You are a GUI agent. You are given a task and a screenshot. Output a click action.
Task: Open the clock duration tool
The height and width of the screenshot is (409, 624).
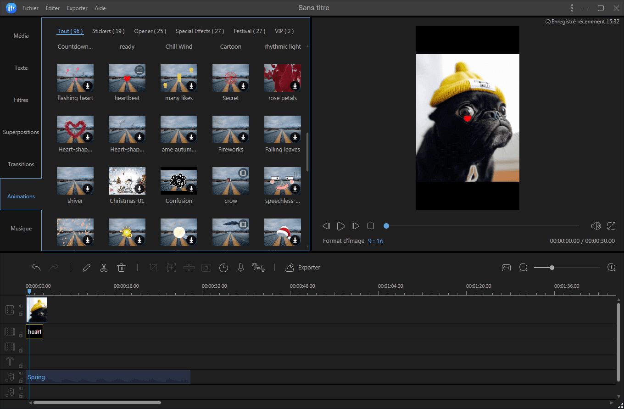click(223, 268)
